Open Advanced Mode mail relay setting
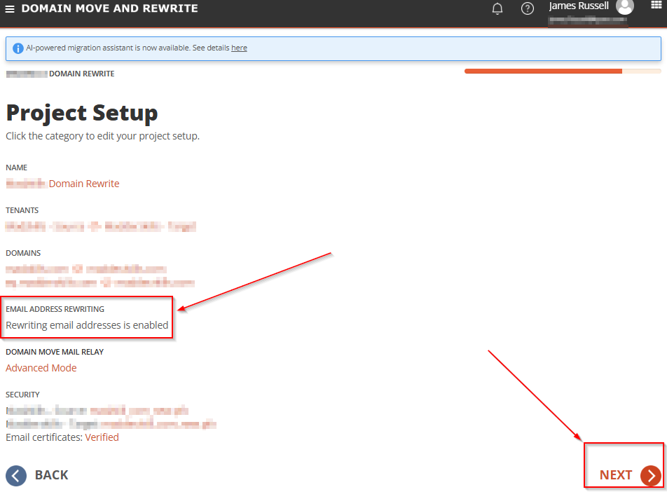 coord(41,368)
